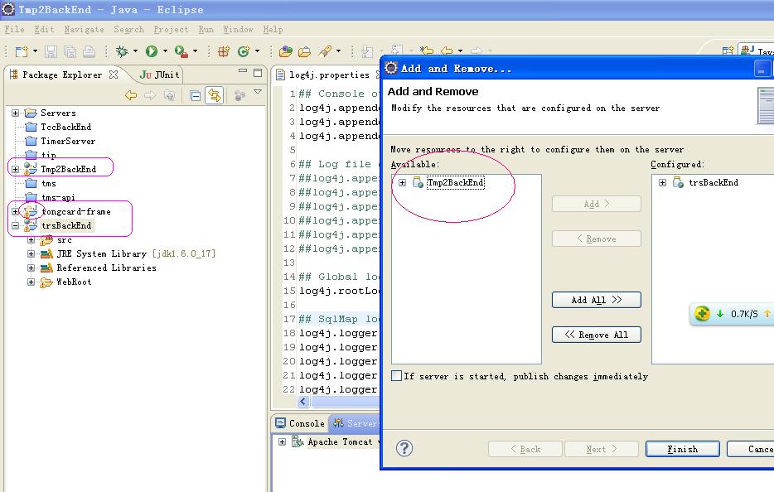Click the Search flashlight icon
The image size is (774, 492).
pos(325,51)
